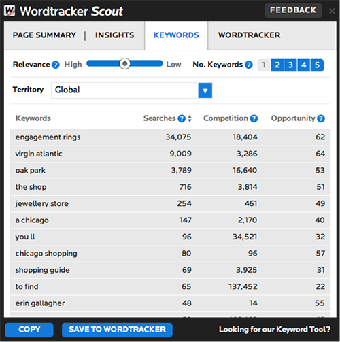The image size is (340, 342).
Task: Click the 34,075 searches value
Action: [x=178, y=137]
